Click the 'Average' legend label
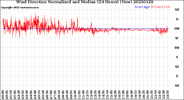Image resolution: width=184 pixels, height=100 pixels. [x=142, y=7]
